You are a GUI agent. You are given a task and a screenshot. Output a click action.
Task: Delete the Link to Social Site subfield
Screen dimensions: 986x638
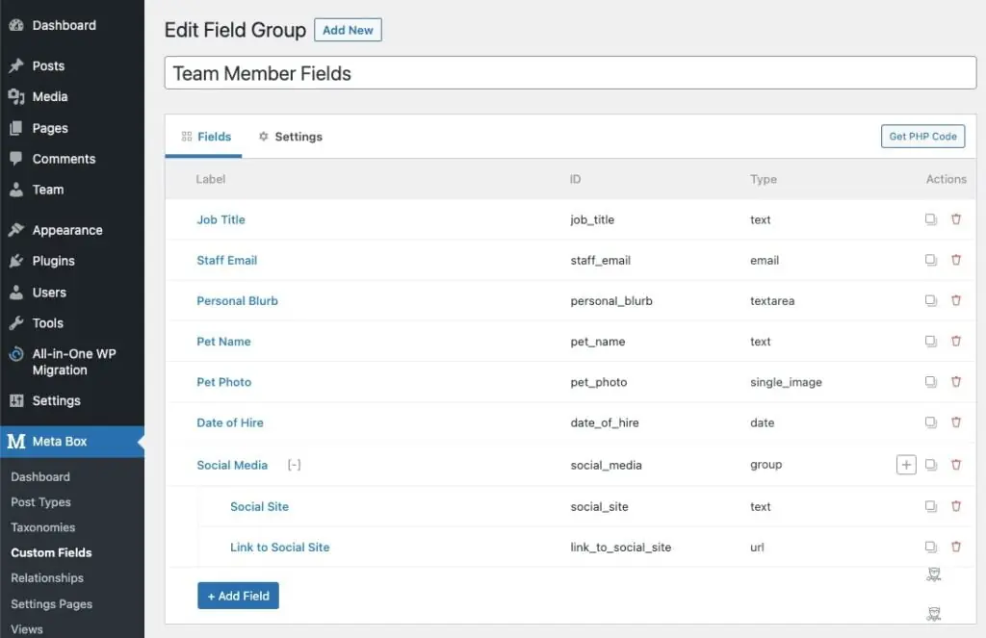(x=956, y=547)
